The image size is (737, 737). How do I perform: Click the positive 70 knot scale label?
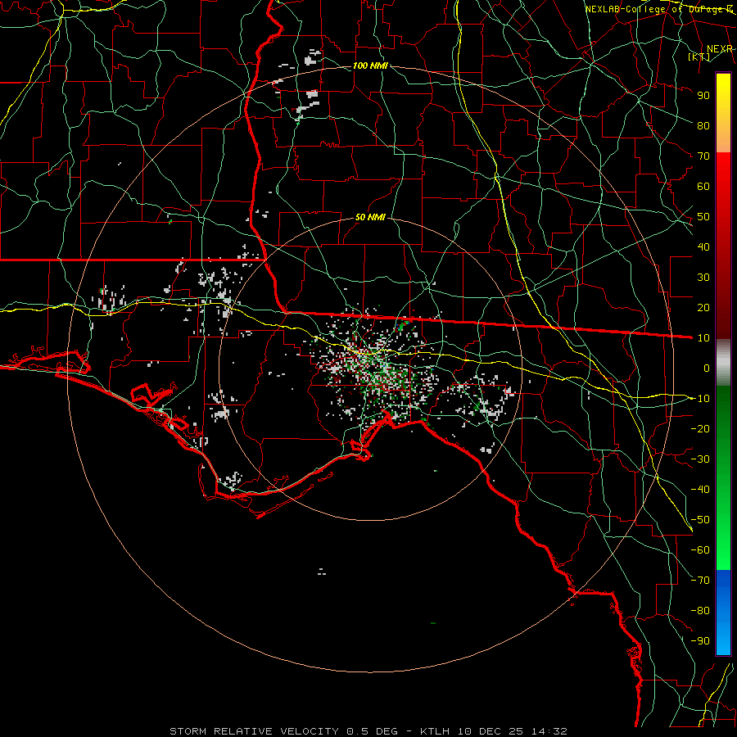click(x=703, y=156)
